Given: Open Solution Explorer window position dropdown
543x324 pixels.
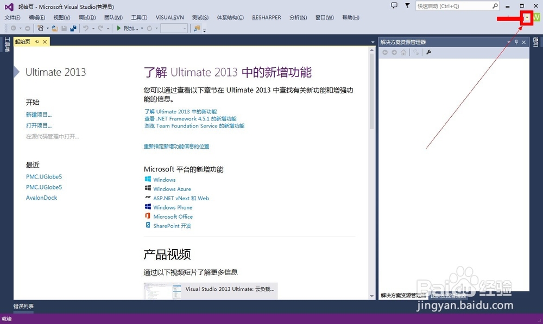Looking at the screenshot, I should click(x=509, y=42).
